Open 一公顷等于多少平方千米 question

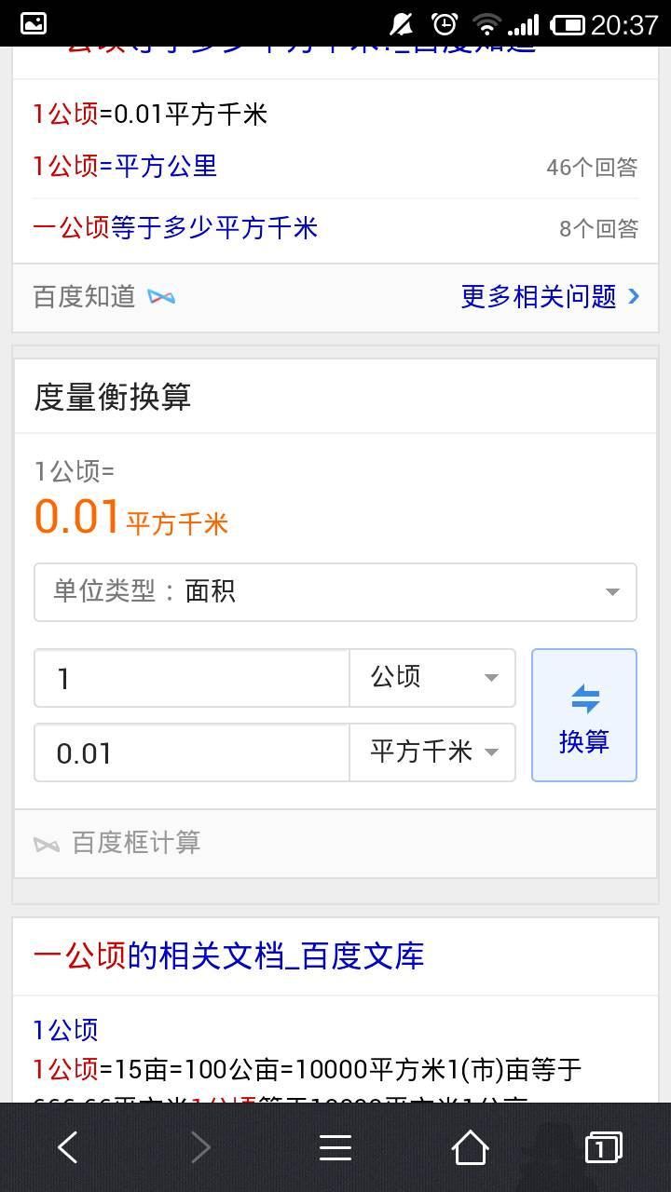(x=175, y=228)
